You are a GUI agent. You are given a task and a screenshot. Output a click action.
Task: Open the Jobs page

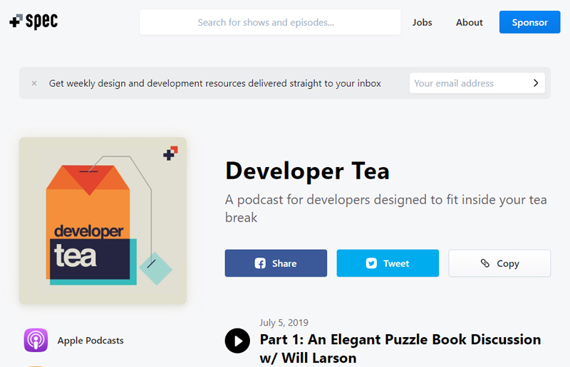(x=422, y=22)
